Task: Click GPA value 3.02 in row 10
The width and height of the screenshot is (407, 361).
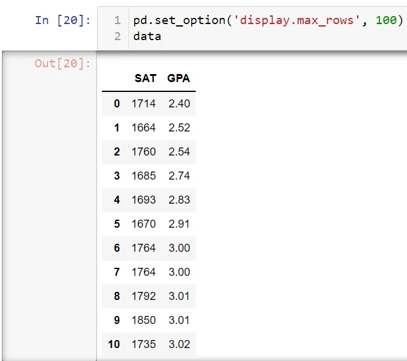Action: pyautogui.click(x=179, y=344)
